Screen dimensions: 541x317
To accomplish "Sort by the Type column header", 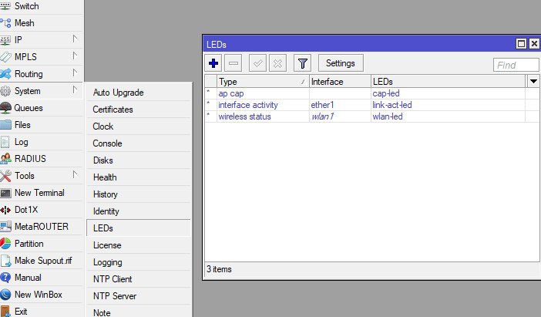I will pyautogui.click(x=263, y=82).
